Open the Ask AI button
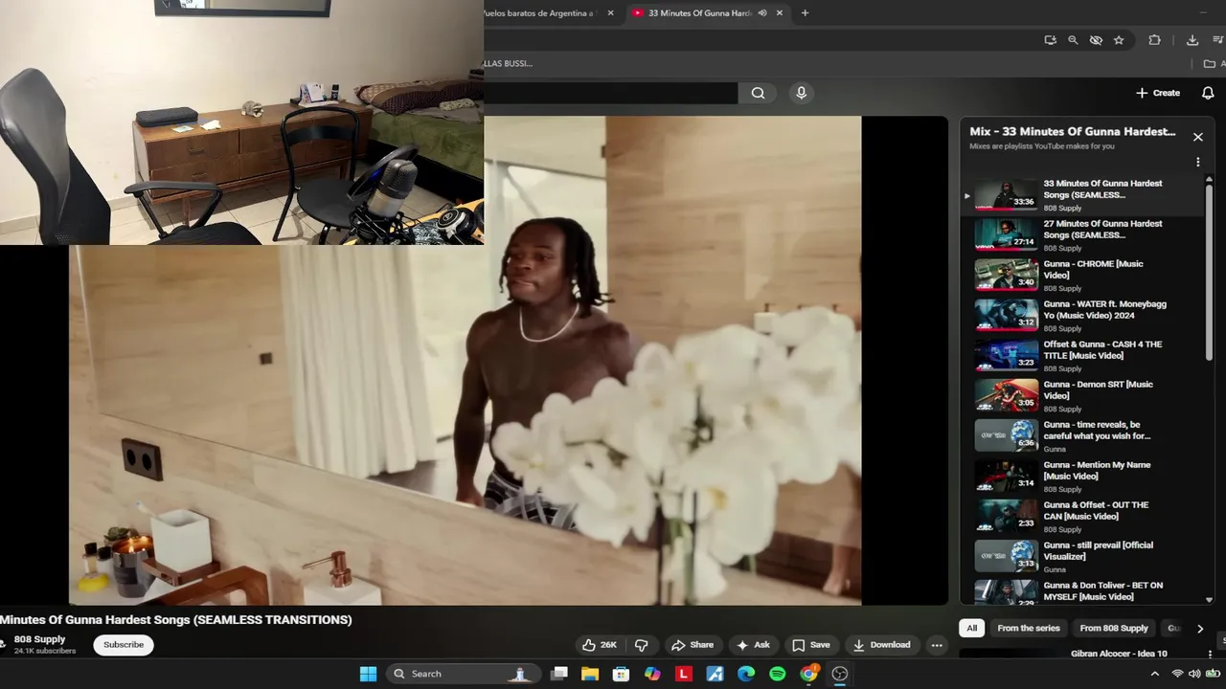 pos(753,645)
